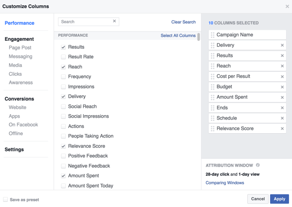Uncheck Amount Spent in the list
The image size is (292, 207).
click(63, 176)
